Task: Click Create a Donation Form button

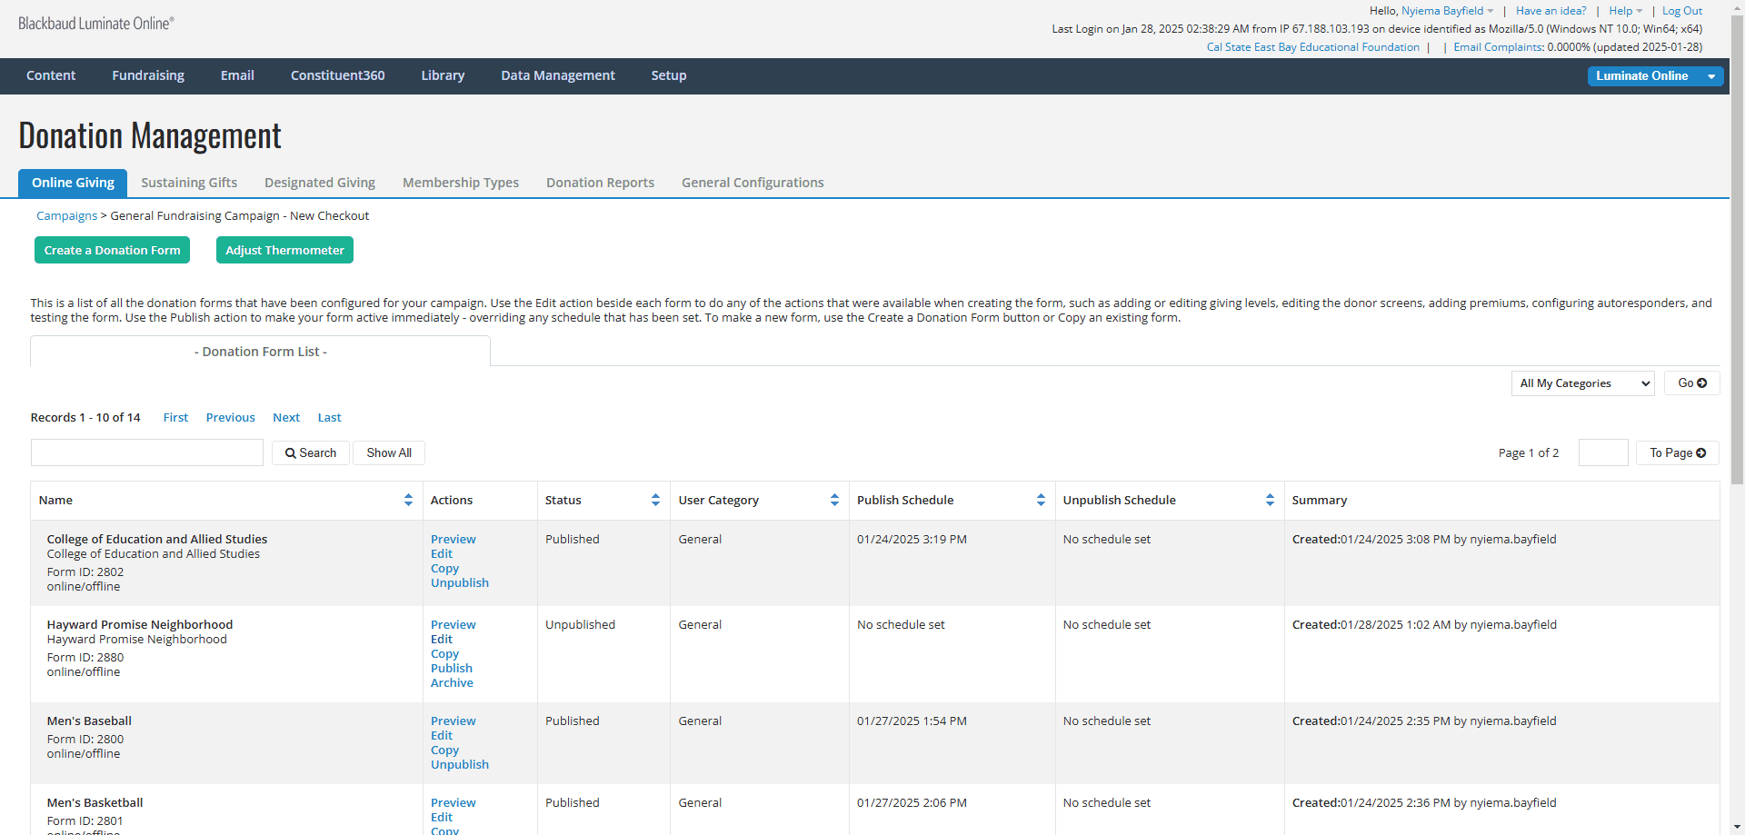Action: (112, 250)
